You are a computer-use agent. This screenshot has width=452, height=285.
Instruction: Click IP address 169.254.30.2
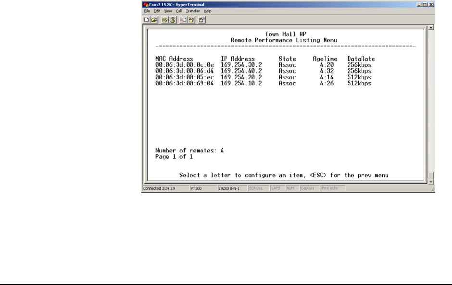click(241, 65)
